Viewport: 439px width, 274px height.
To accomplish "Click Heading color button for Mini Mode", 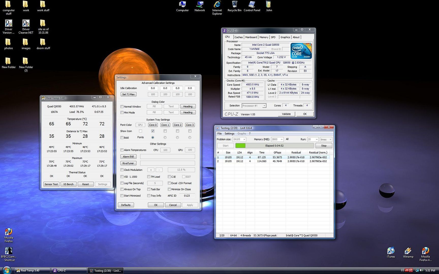I will [x=188, y=112].
